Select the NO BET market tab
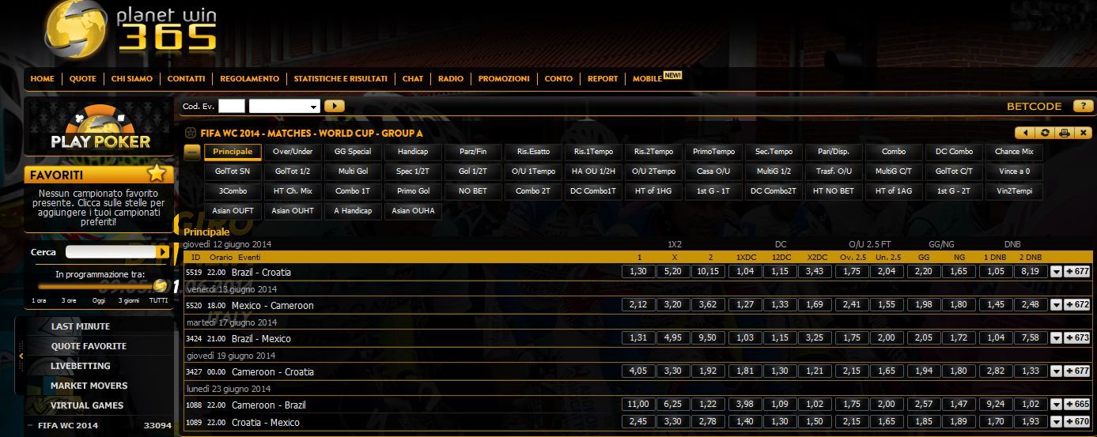Image resolution: width=1097 pixels, height=437 pixels. [473, 191]
